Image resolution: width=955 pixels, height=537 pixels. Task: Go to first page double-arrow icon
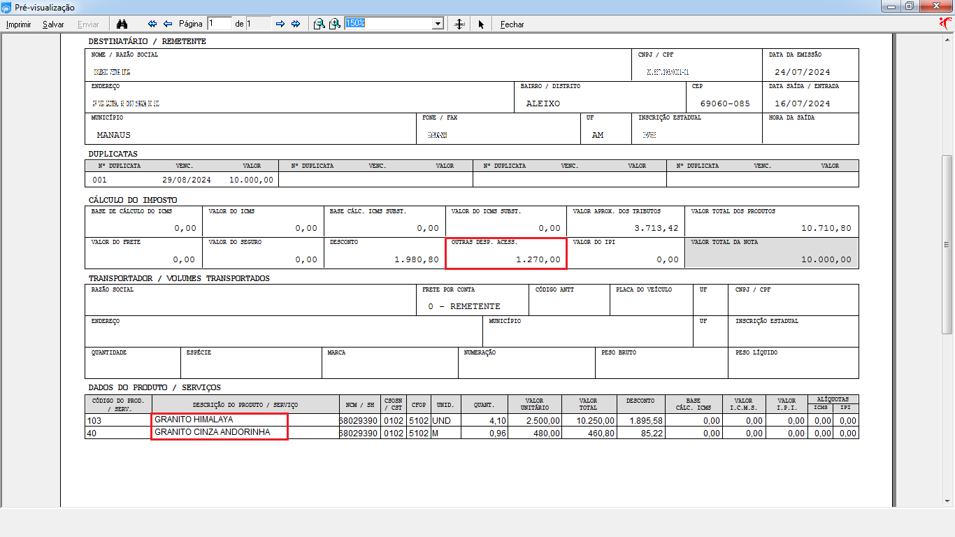click(152, 24)
